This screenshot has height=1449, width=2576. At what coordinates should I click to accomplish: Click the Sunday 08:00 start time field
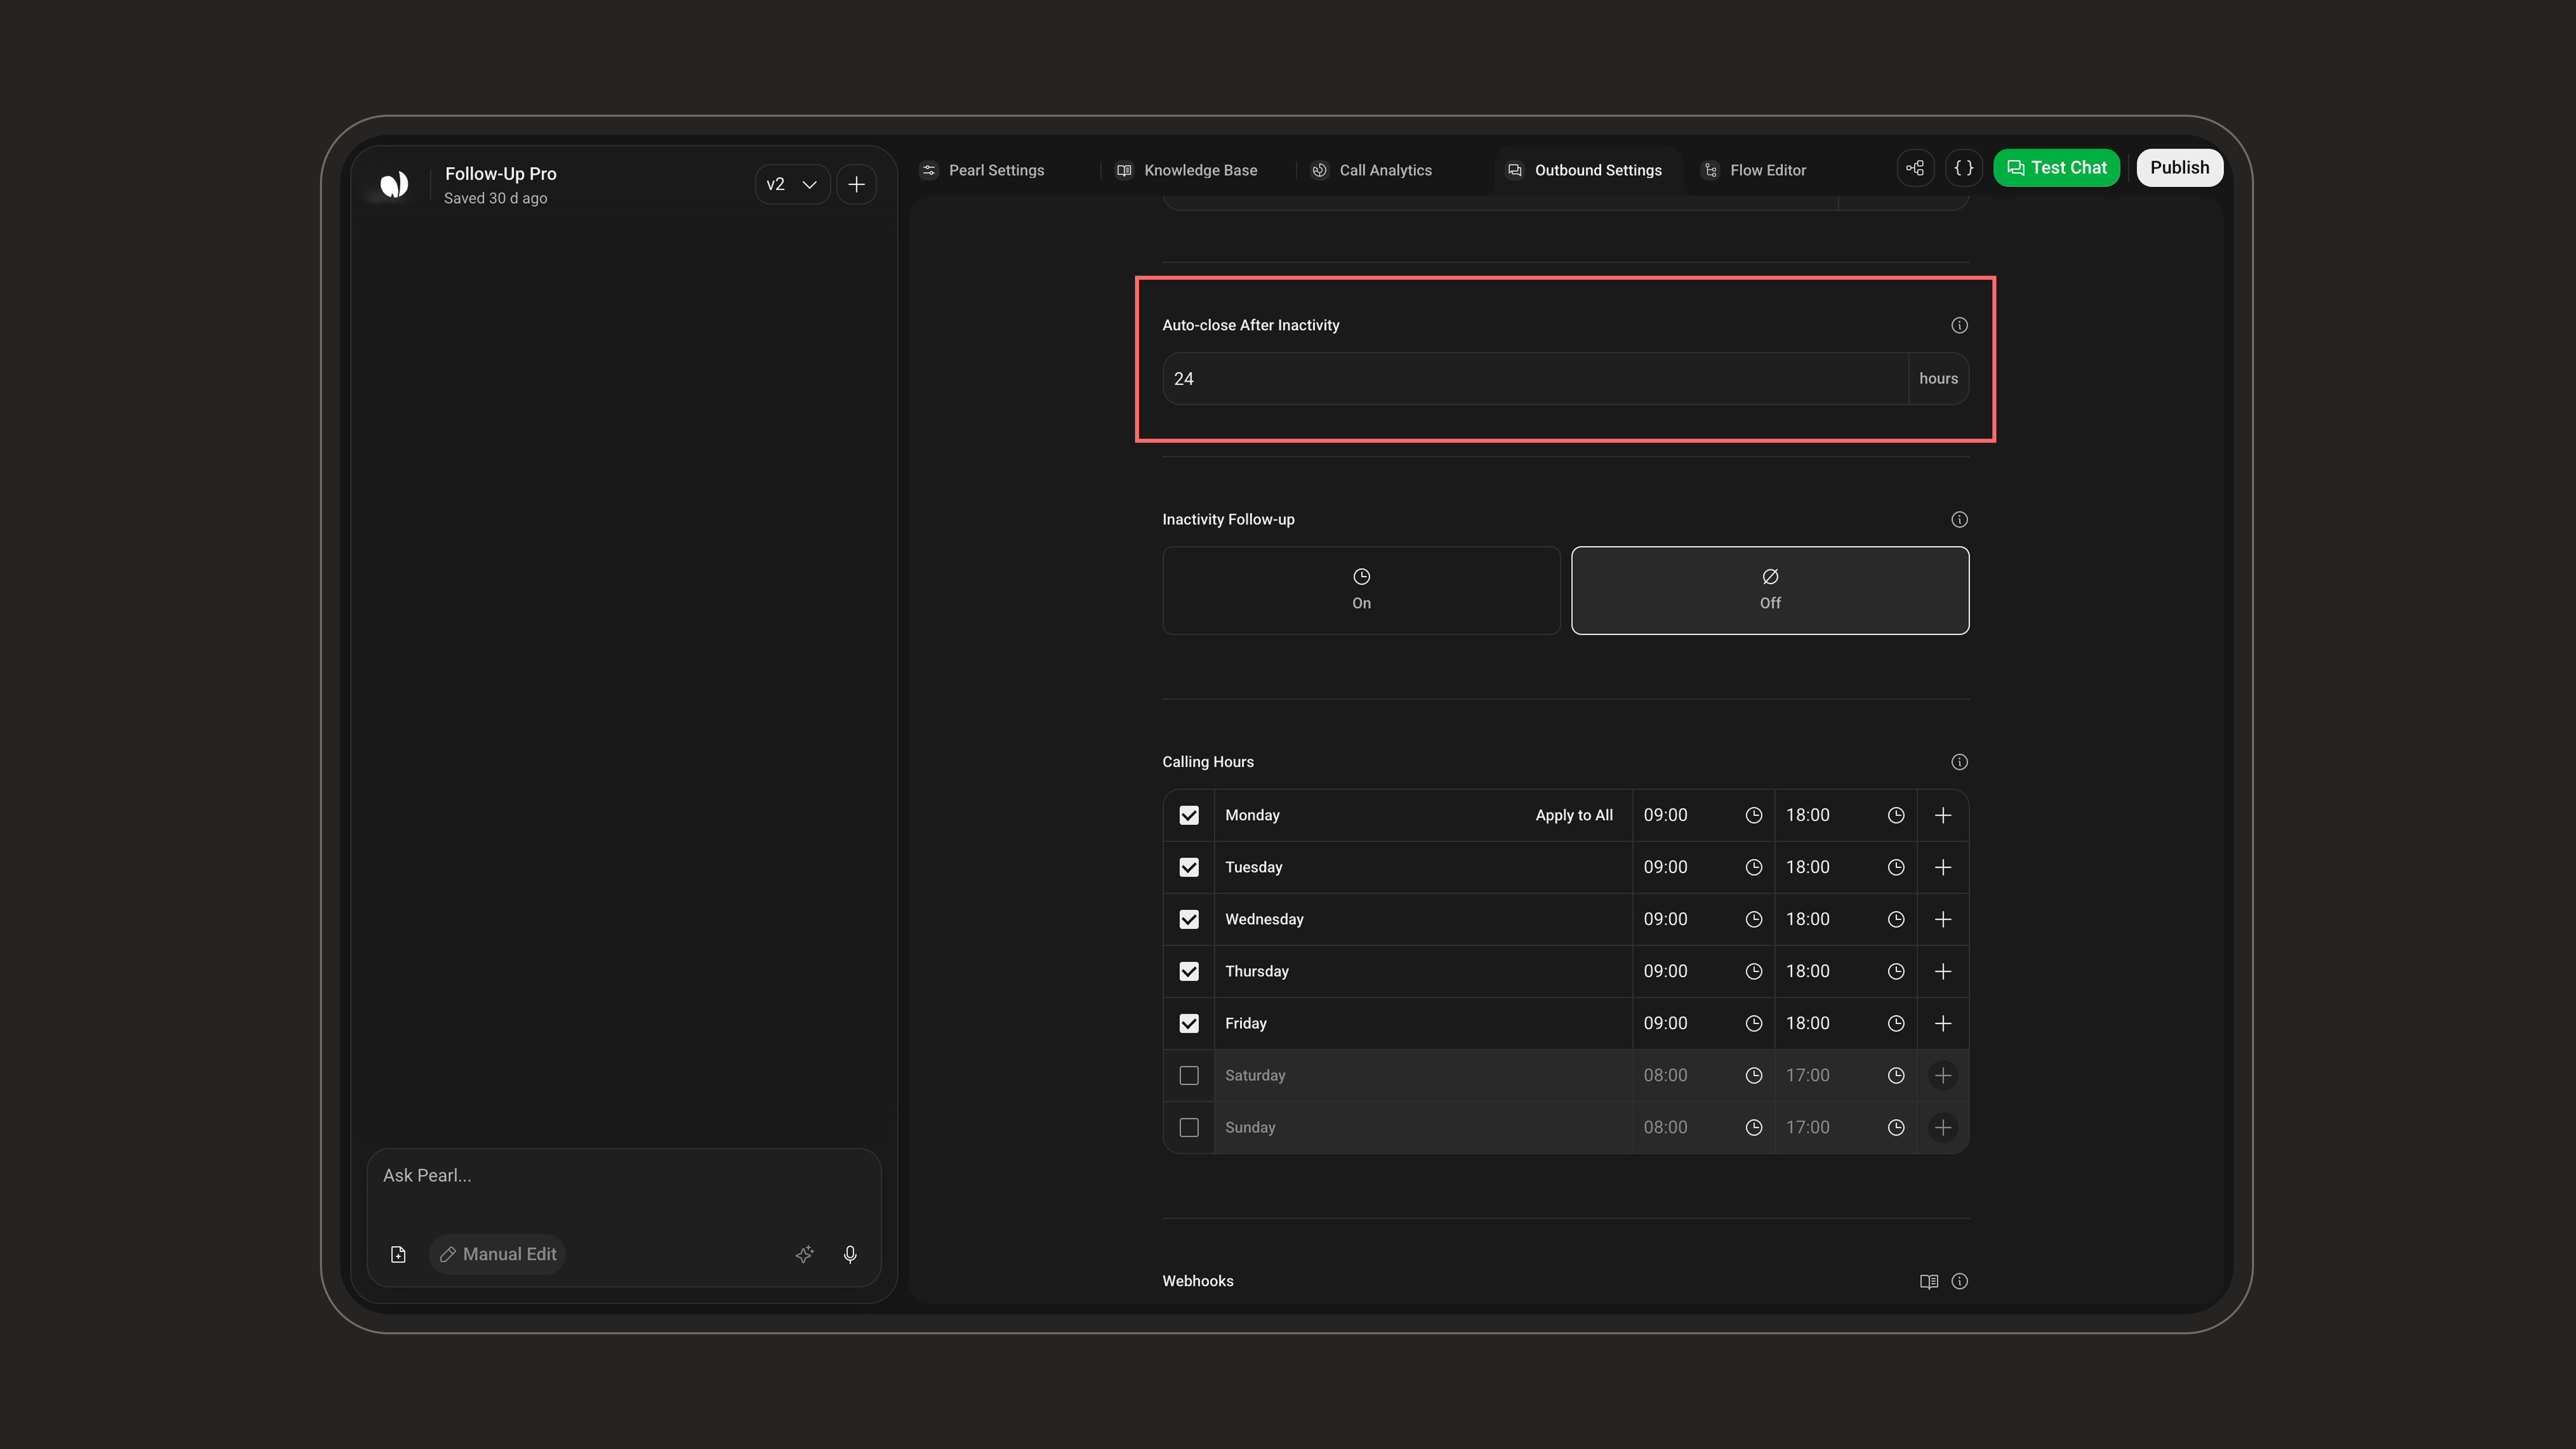coord(1703,1127)
